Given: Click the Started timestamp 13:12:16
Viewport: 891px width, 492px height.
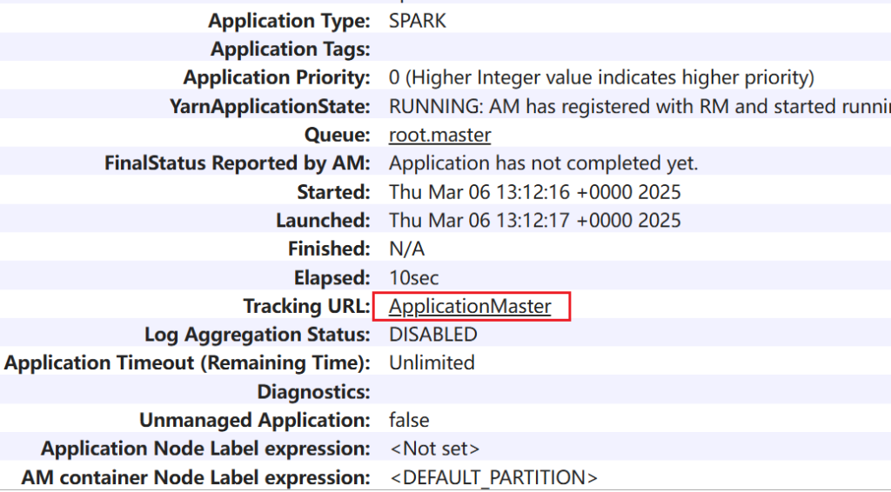Looking at the screenshot, I should (x=534, y=192).
